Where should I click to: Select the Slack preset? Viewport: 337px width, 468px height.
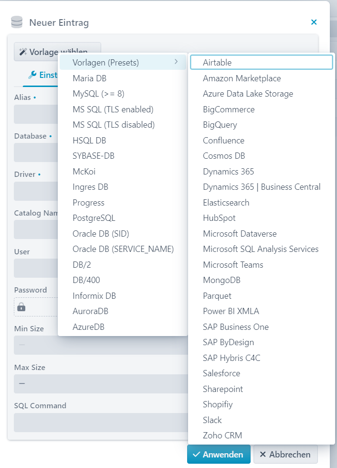coord(261,420)
